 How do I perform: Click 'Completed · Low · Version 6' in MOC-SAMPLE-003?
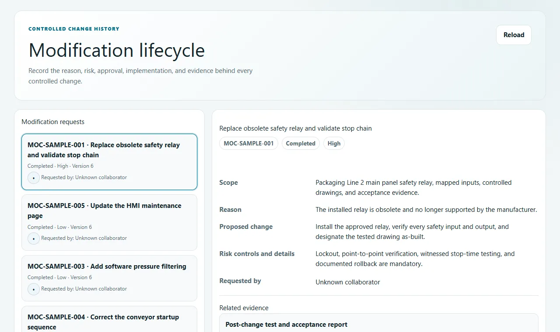point(59,277)
